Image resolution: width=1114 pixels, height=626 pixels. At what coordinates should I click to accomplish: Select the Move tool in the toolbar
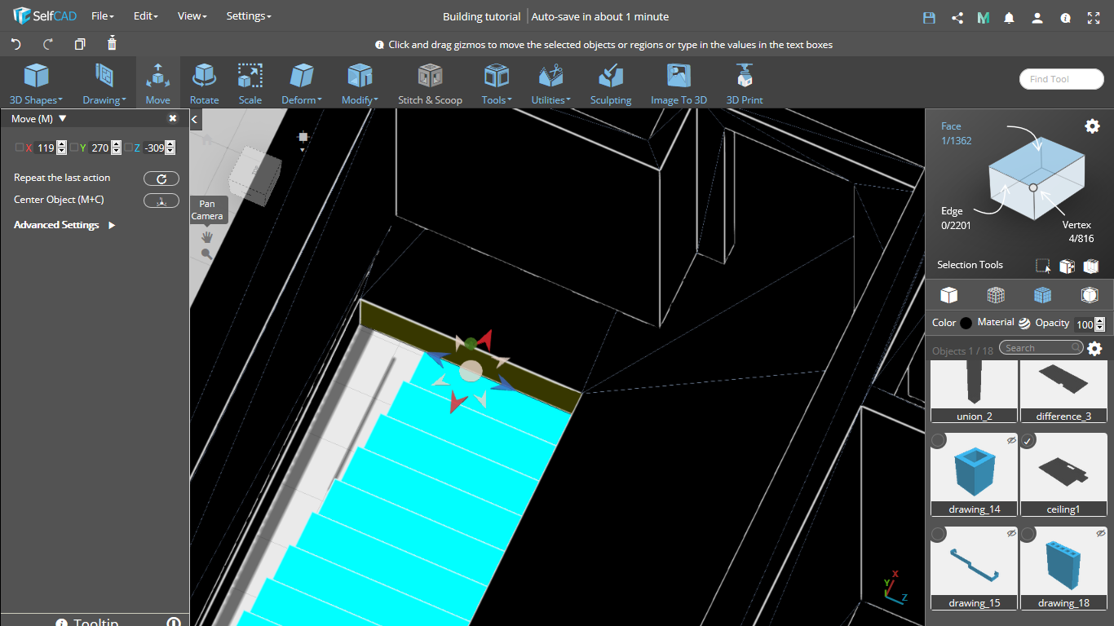click(x=158, y=84)
